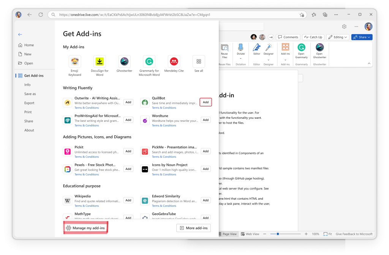The width and height of the screenshot is (389, 255).
Task: Open Pickit Terms & Conditions link
Action: 87,157
